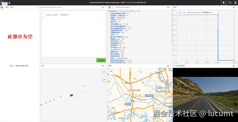238x122 pixels.
Task: Open more-options menu of map panel
Action: click(170, 66)
